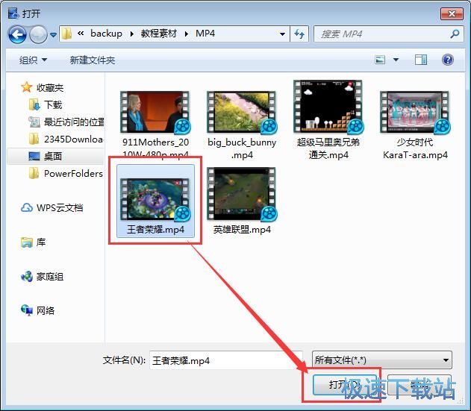Click the 文件名 text input field
This screenshot has height=411, width=471.
click(226, 360)
